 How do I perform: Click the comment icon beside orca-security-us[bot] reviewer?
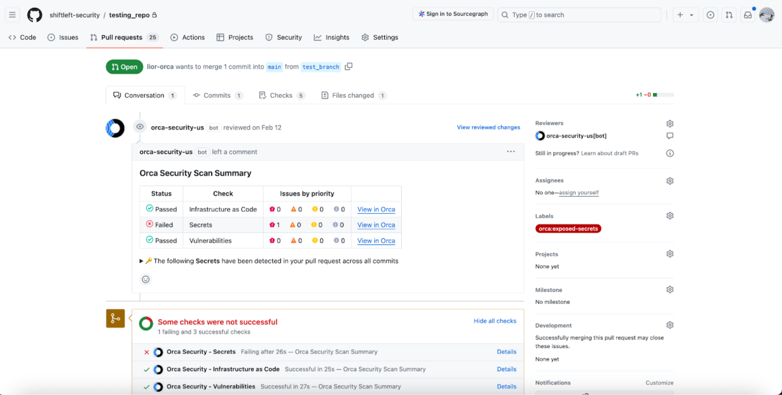tap(670, 136)
